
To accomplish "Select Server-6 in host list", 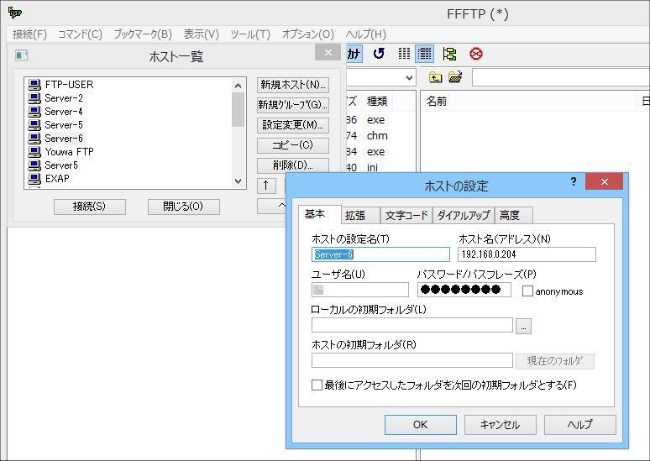I will (x=64, y=139).
